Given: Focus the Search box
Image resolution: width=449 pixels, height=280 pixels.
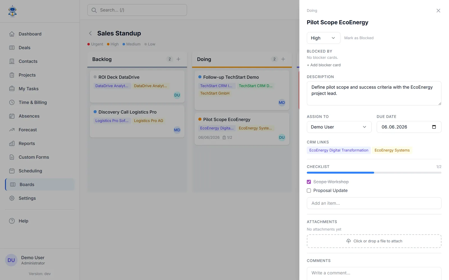Looking at the screenshot, I should (x=137, y=10).
